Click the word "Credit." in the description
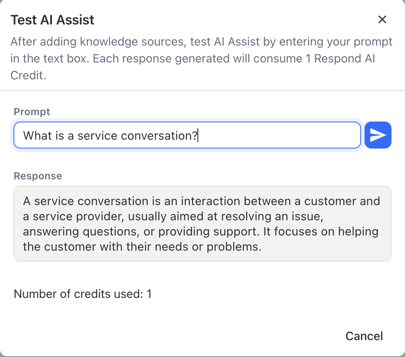 (x=28, y=75)
